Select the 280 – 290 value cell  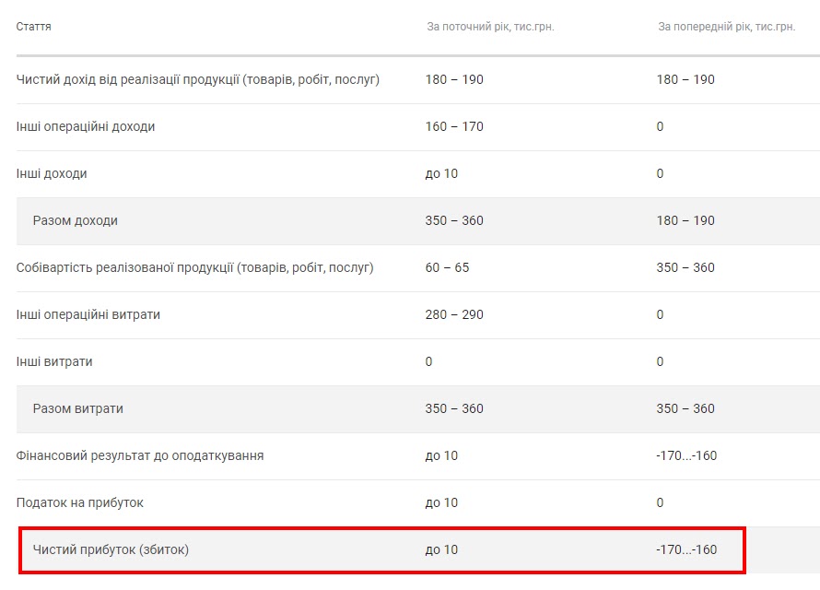click(x=454, y=314)
